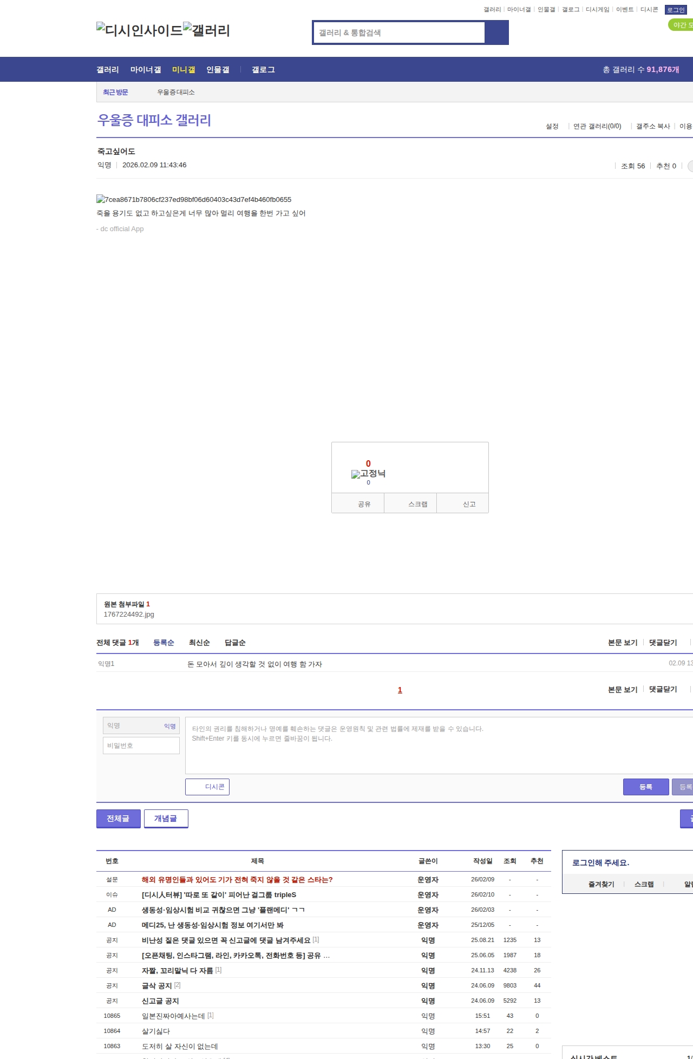
Task: Toggle the 야간 모드 night mode switch
Action: [x=681, y=25]
